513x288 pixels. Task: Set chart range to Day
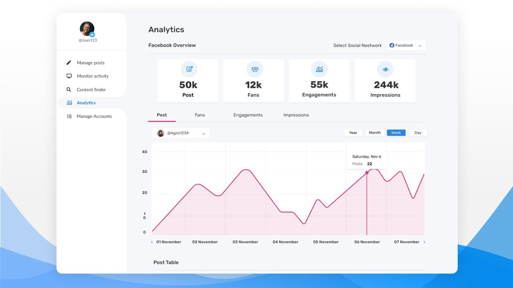click(418, 133)
